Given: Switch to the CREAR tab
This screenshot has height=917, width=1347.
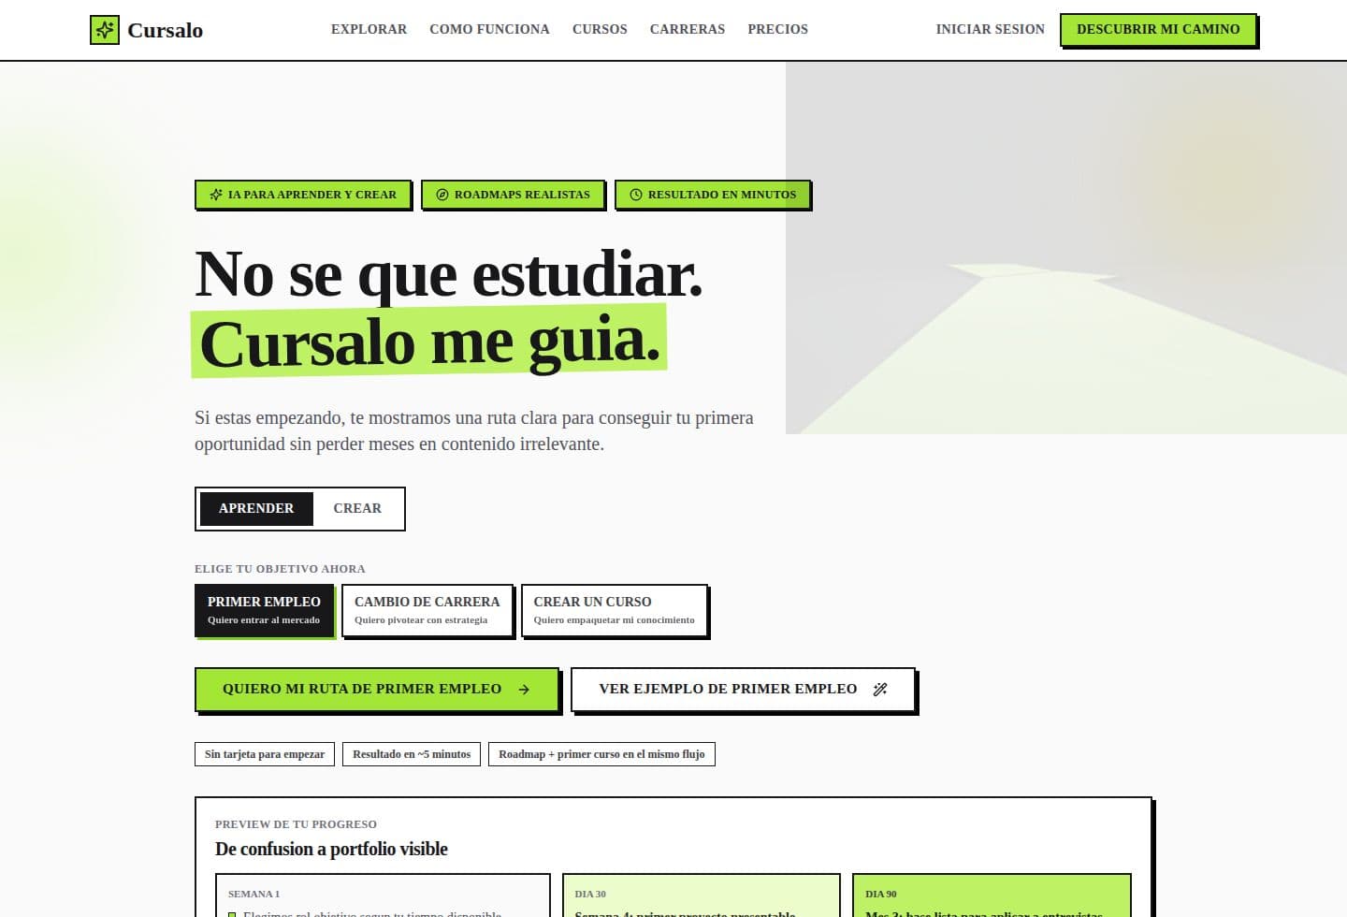Looking at the screenshot, I should [357, 508].
